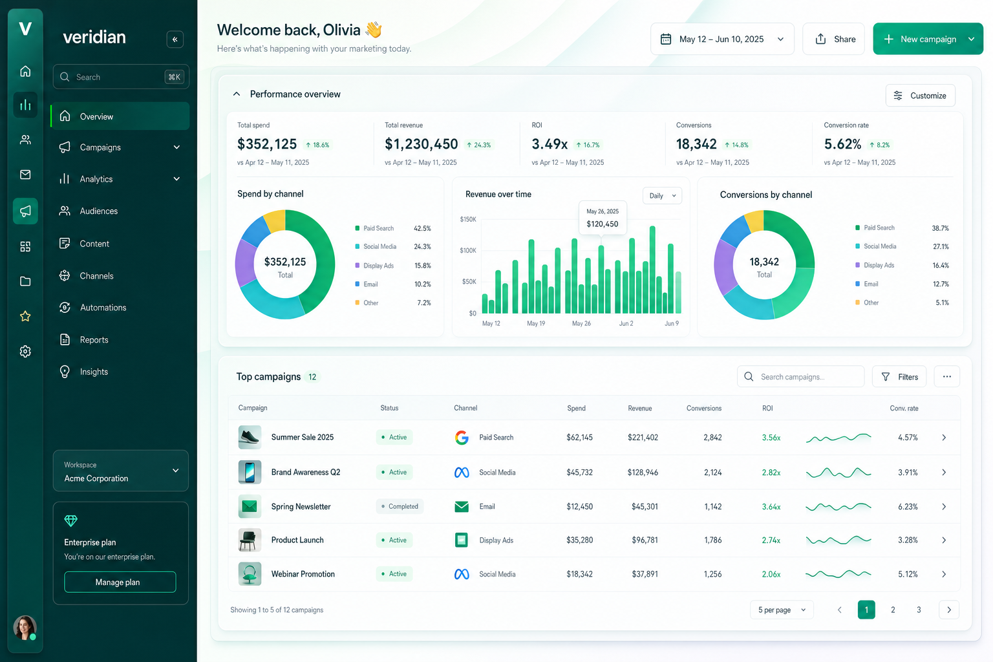Sort by the Conv. rate column header

(x=904, y=409)
